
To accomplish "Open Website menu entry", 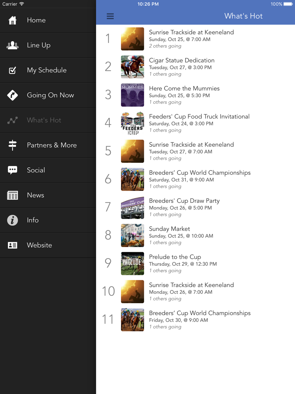I will tap(48, 245).
